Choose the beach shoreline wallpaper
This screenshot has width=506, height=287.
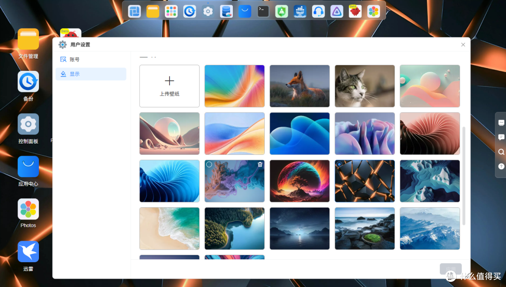(170, 228)
